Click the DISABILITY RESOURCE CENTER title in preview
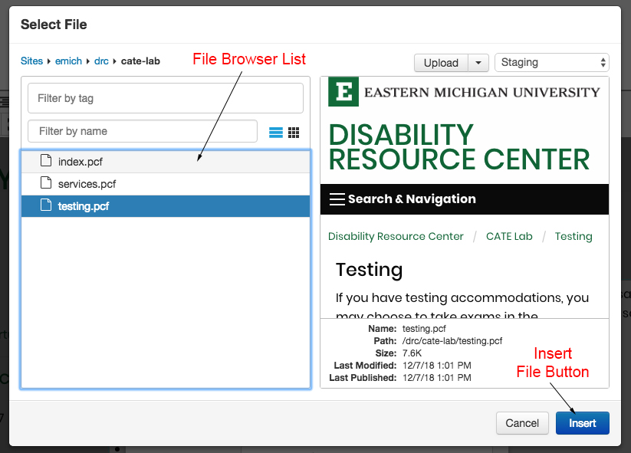 tap(459, 147)
